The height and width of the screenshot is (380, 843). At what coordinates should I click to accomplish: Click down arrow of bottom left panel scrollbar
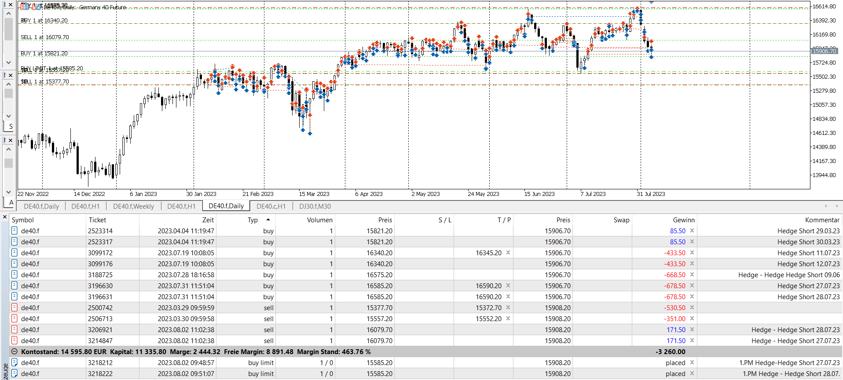click(x=8, y=192)
